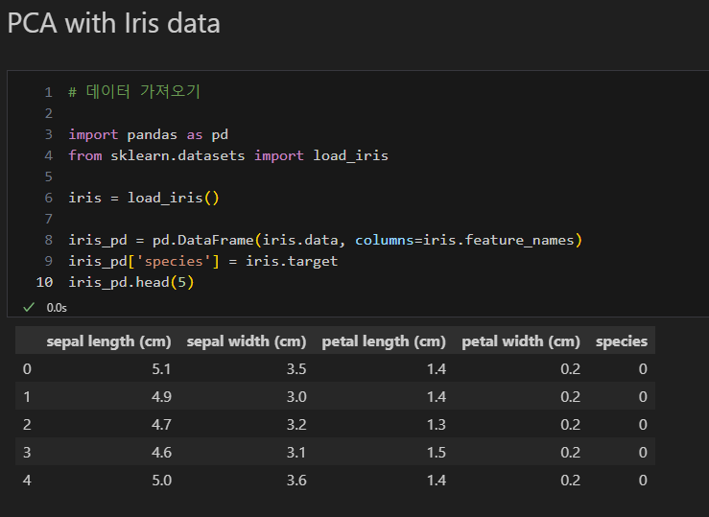Click the species column header
Viewport: 709px width, 517px height.
(621, 341)
